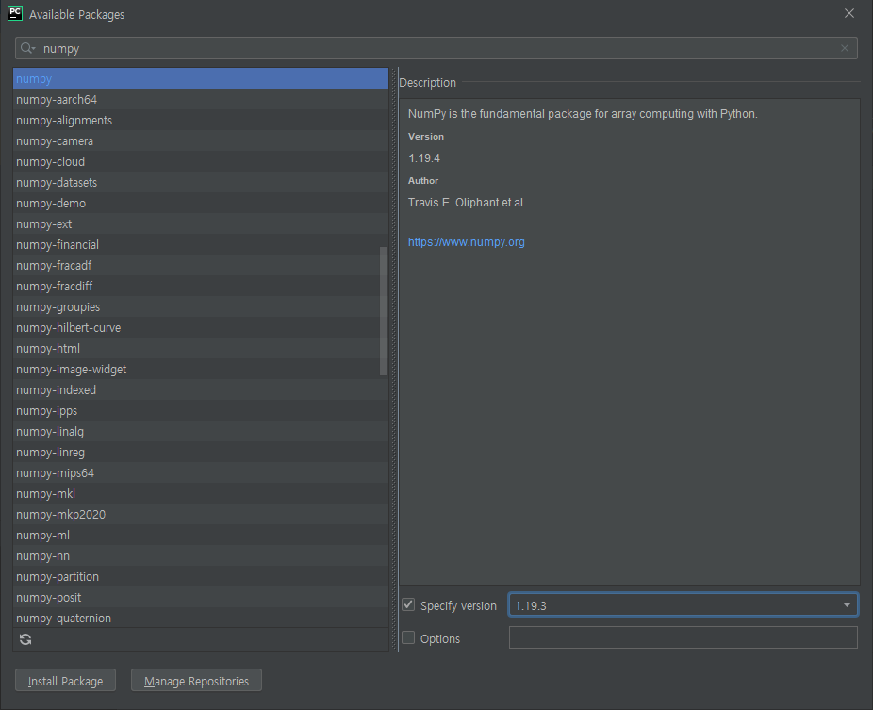
Task: Click the NumPy description sentence
Action: (583, 113)
